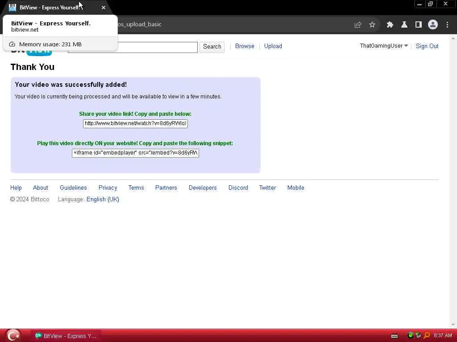
Task: Click the BitView search input field
Action: 133,47
